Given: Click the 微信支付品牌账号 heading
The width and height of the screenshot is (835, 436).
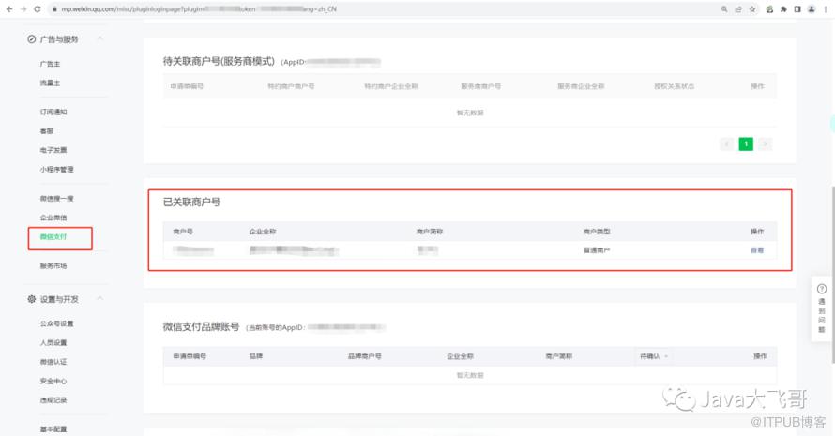Looking at the screenshot, I should 202,326.
